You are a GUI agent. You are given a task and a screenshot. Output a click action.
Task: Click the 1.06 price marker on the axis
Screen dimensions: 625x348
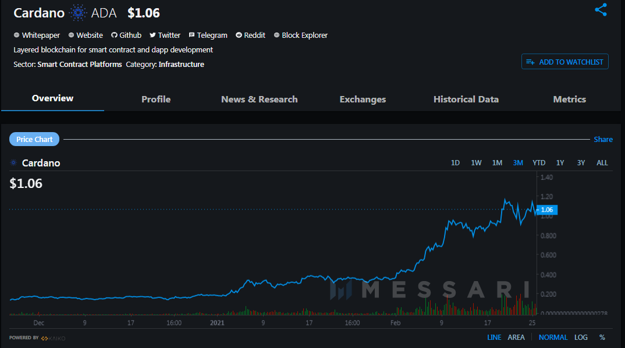pyautogui.click(x=546, y=209)
